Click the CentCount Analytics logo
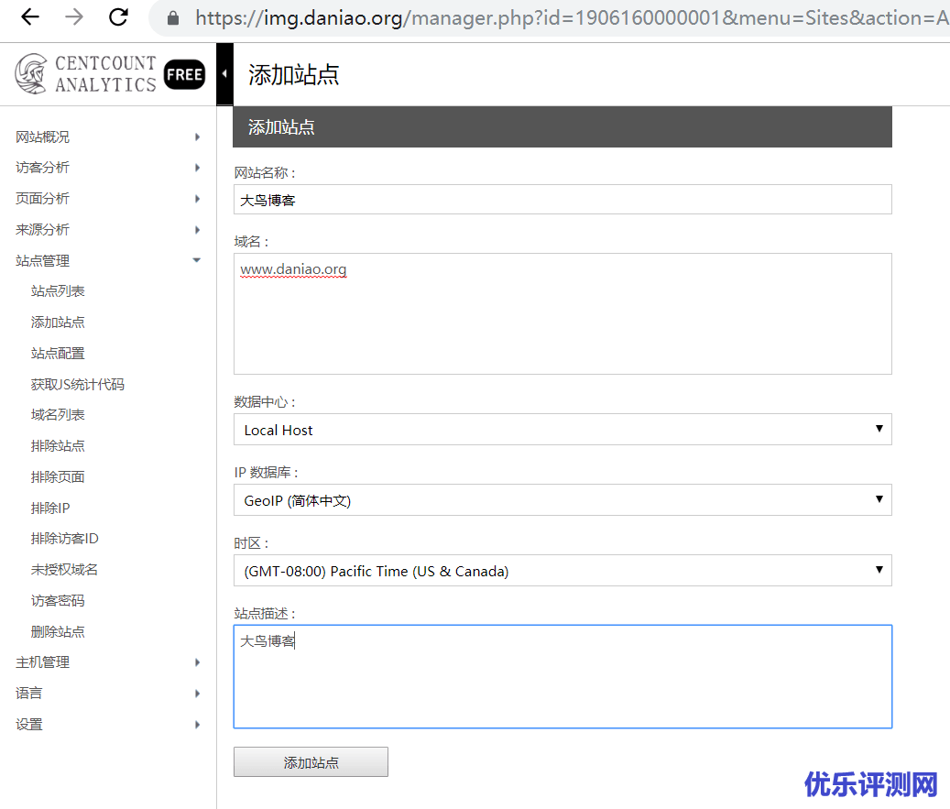This screenshot has width=950, height=809. click(x=85, y=74)
